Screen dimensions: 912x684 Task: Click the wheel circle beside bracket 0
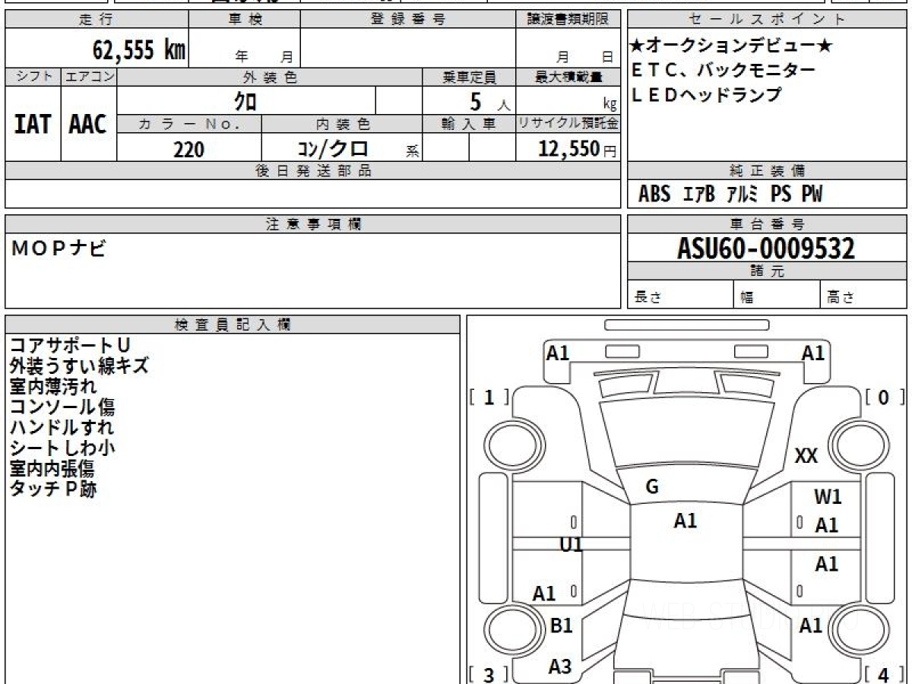856,442
